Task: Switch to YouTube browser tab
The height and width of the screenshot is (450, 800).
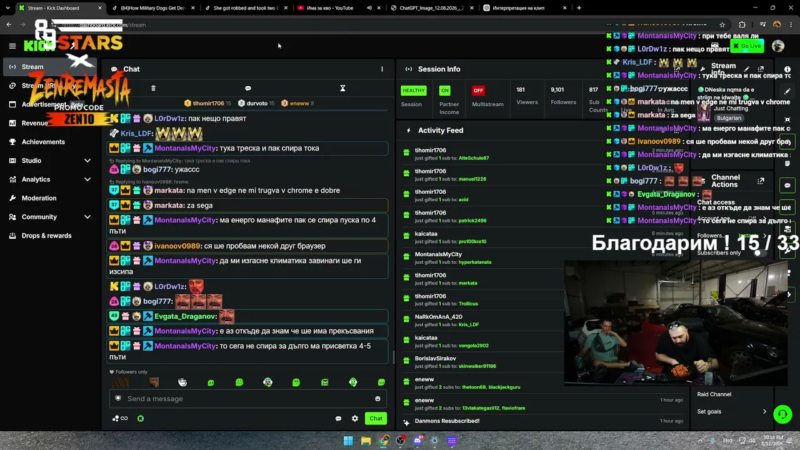Action: click(x=339, y=8)
